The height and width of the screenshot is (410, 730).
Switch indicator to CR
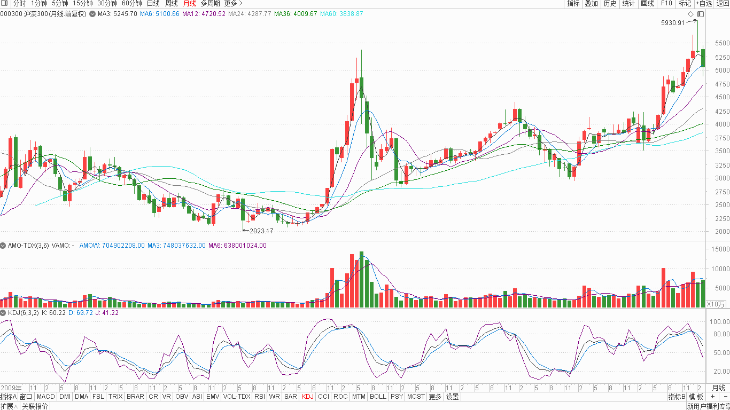click(153, 397)
